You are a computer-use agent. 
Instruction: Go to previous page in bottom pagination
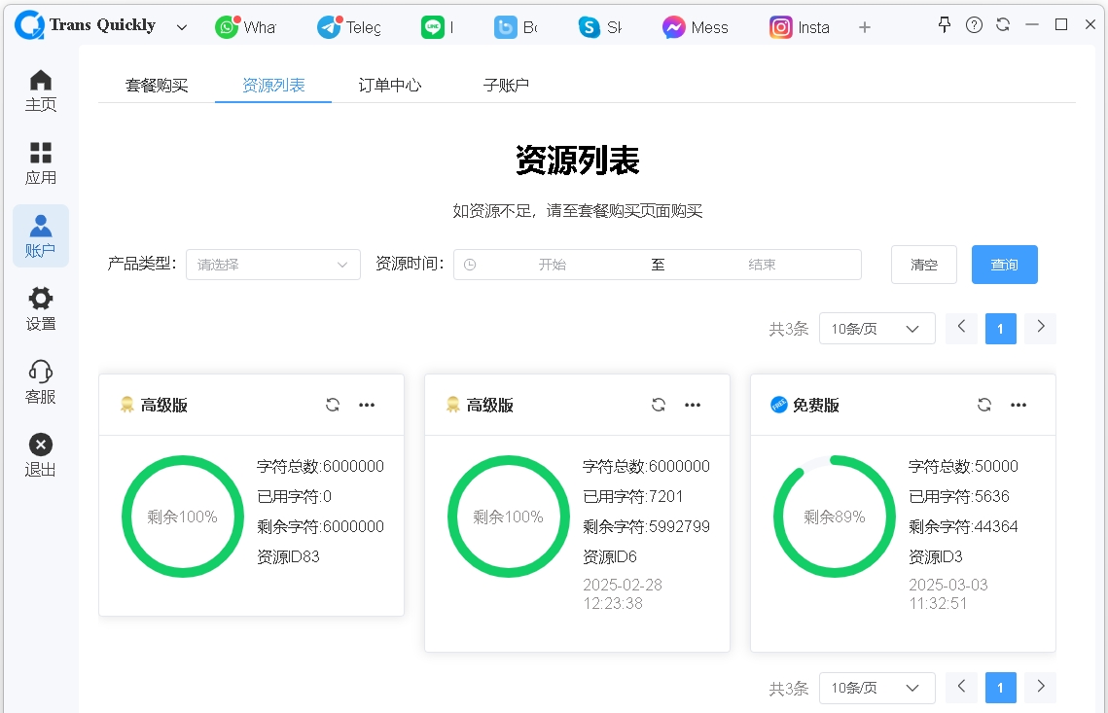(961, 686)
